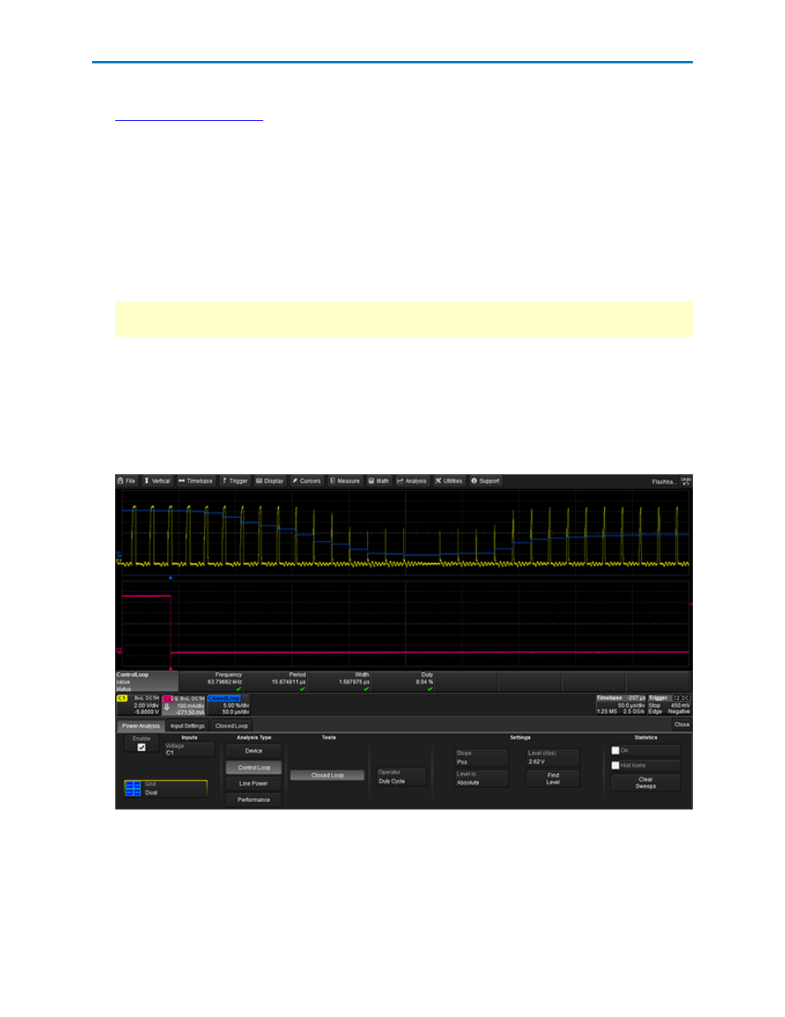Switch to the Power Analysis tab
Screen dimensions: 785x1017
[x=141, y=725]
